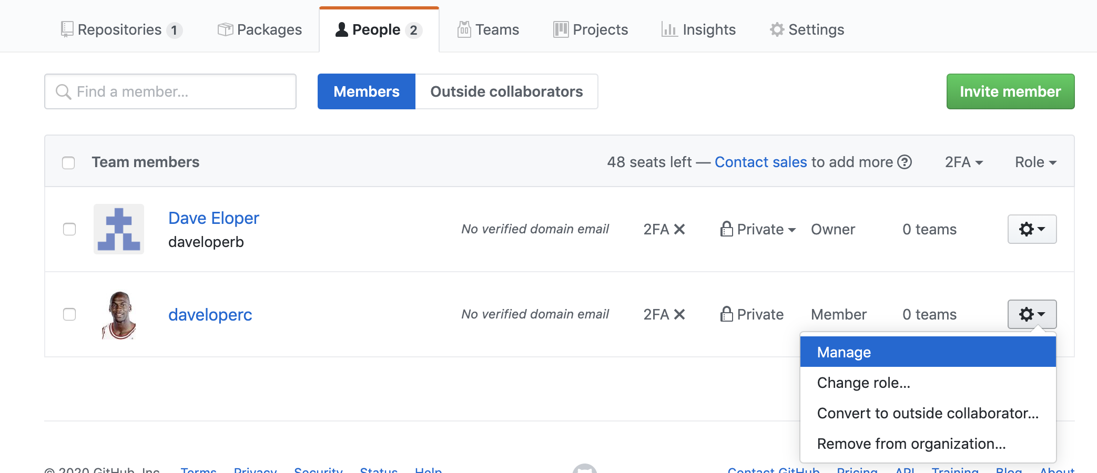Open Dave Eloper's Private visibility dropdown
The height and width of the screenshot is (473, 1097).
pyautogui.click(x=758, y=229)
